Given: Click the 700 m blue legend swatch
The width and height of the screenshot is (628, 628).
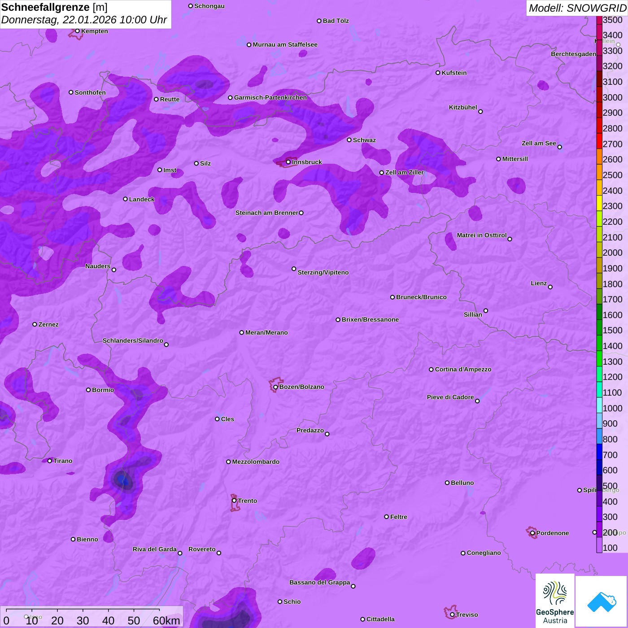Looking at the screenshot, I should coord(599,452).
